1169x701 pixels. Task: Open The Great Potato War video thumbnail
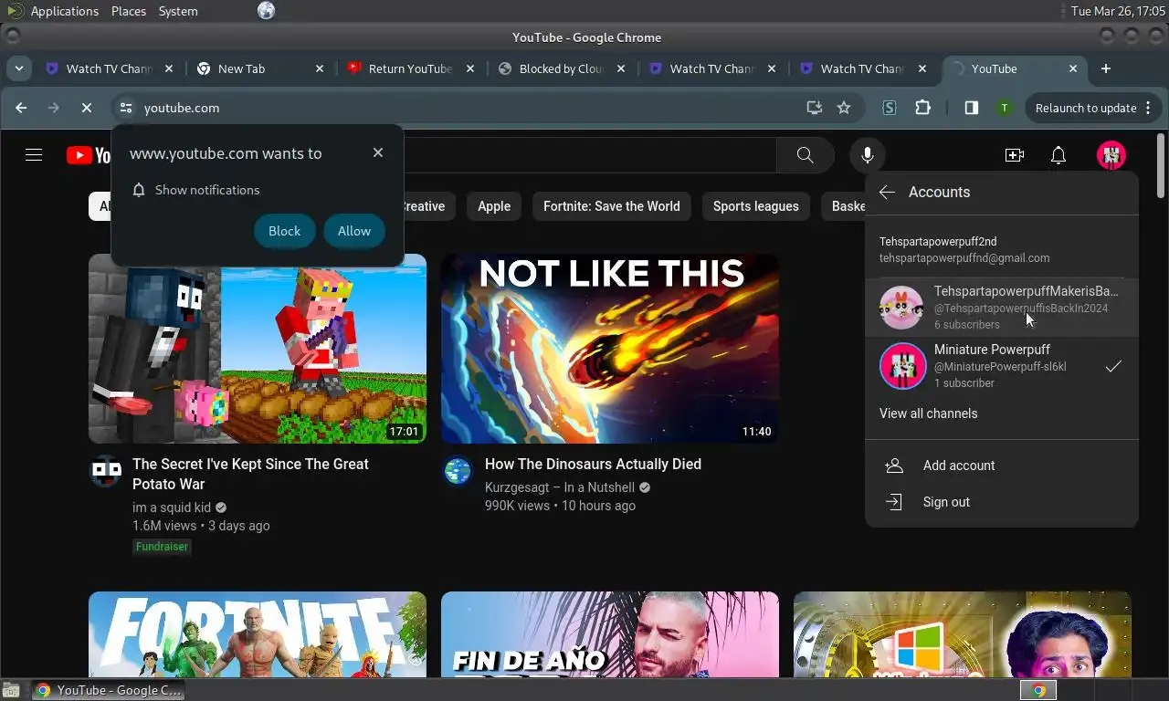click(x=258, y=349)
